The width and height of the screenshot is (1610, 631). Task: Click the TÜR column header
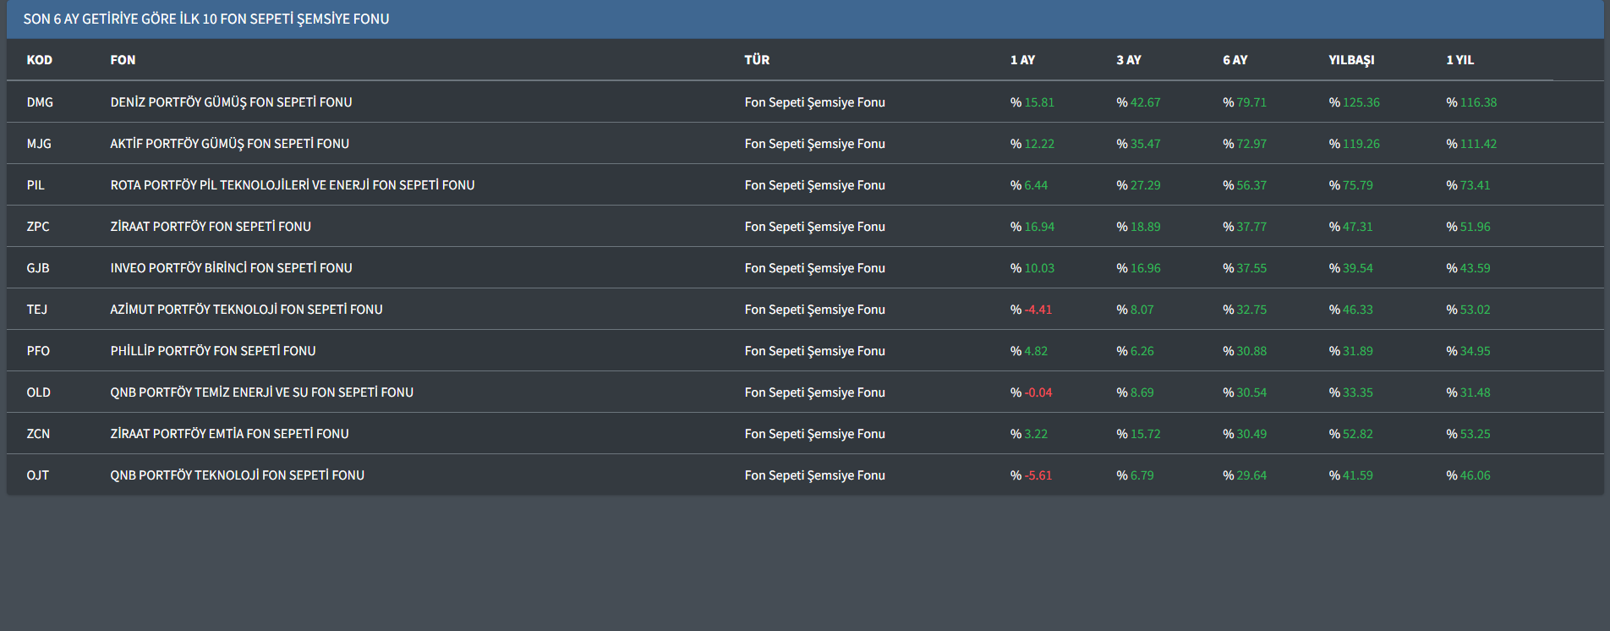point(757,60)
